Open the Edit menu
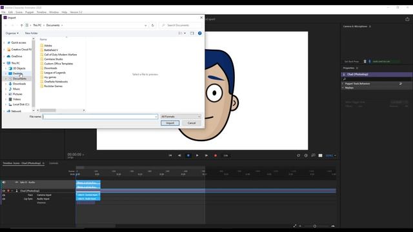This screenshot has width=413, height=232. 10,12
